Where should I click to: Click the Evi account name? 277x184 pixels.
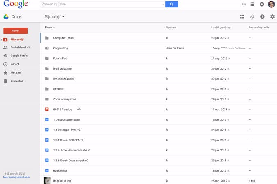(x=244, y=4)
